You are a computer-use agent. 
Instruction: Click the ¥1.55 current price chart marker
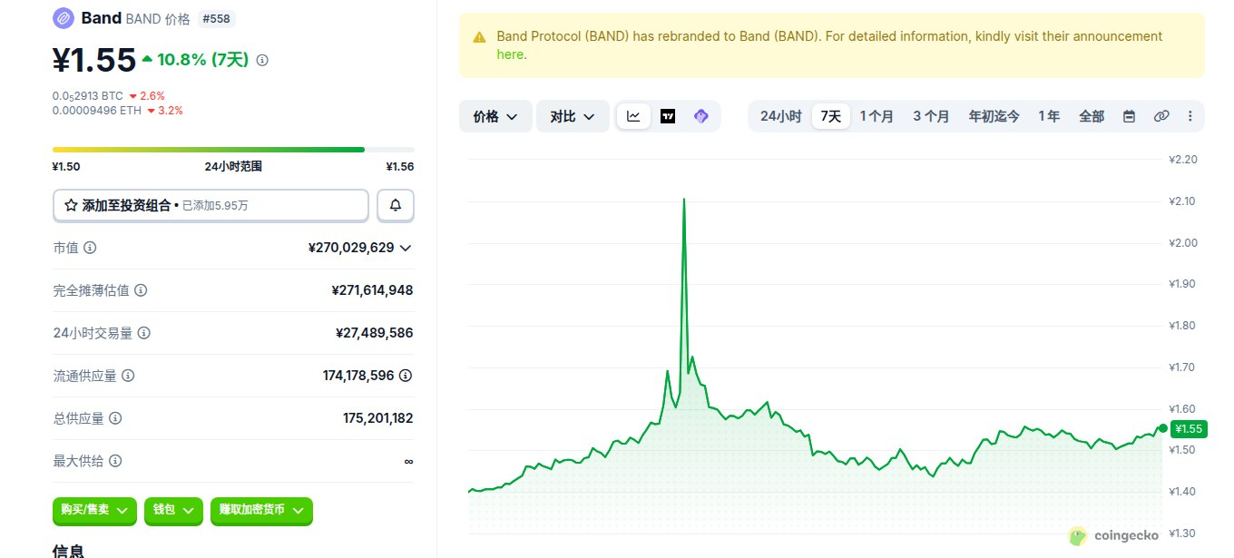pos(1187,429)
